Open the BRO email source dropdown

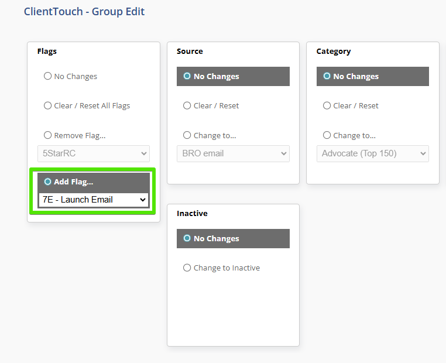pyautogui.click(x=233, y=153)
